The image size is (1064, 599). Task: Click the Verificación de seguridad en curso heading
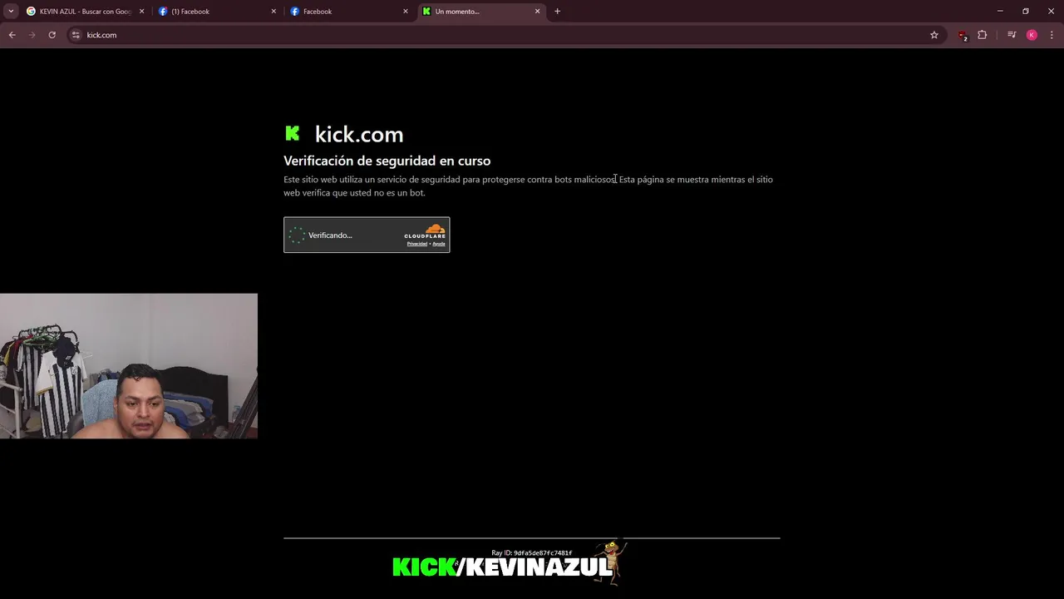coord(387,161)
